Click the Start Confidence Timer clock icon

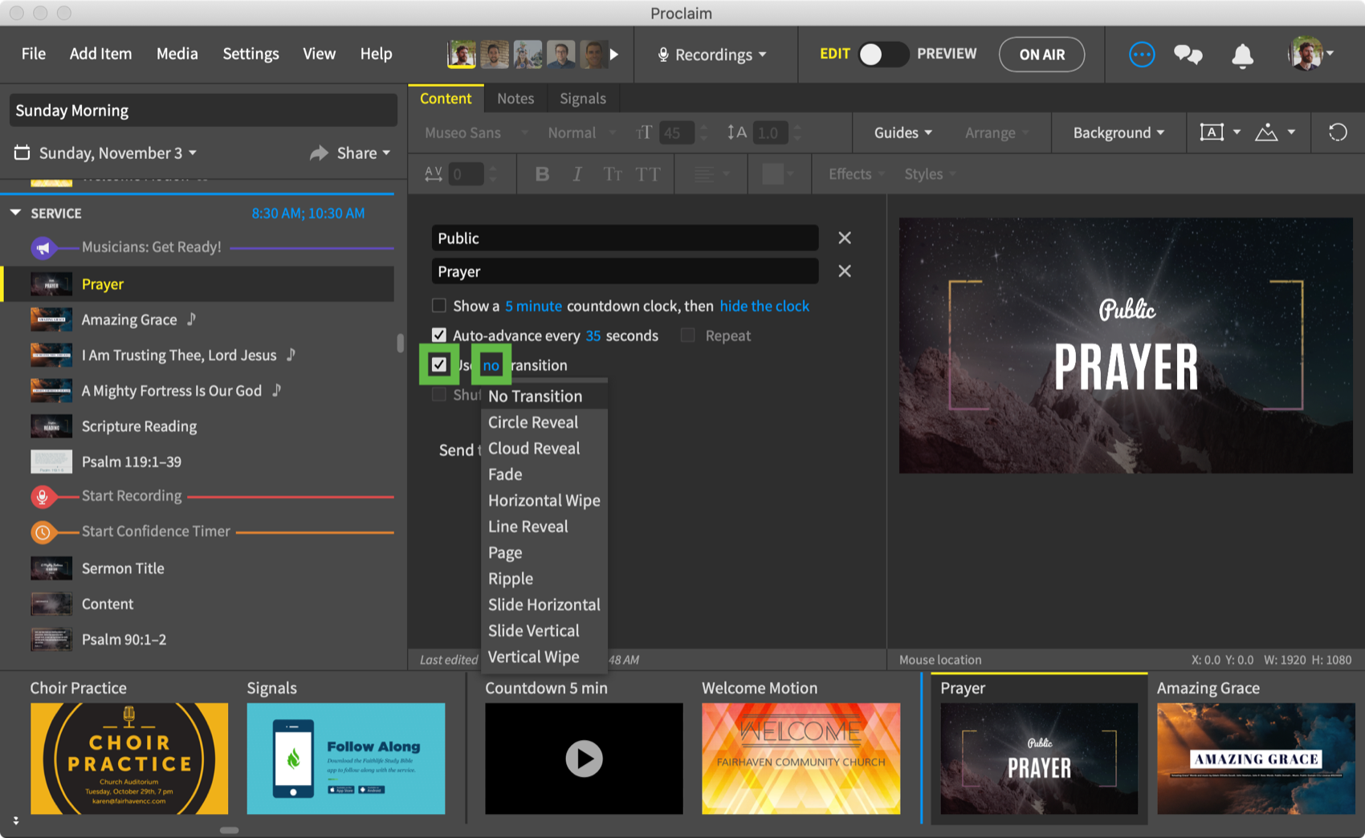pos(43,532)
